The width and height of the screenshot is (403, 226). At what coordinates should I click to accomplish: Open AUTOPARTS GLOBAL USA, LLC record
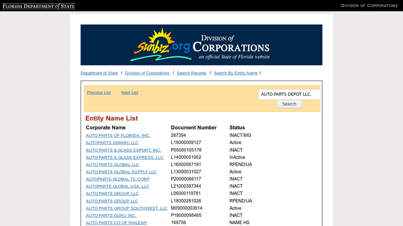(x=117, y=186)
